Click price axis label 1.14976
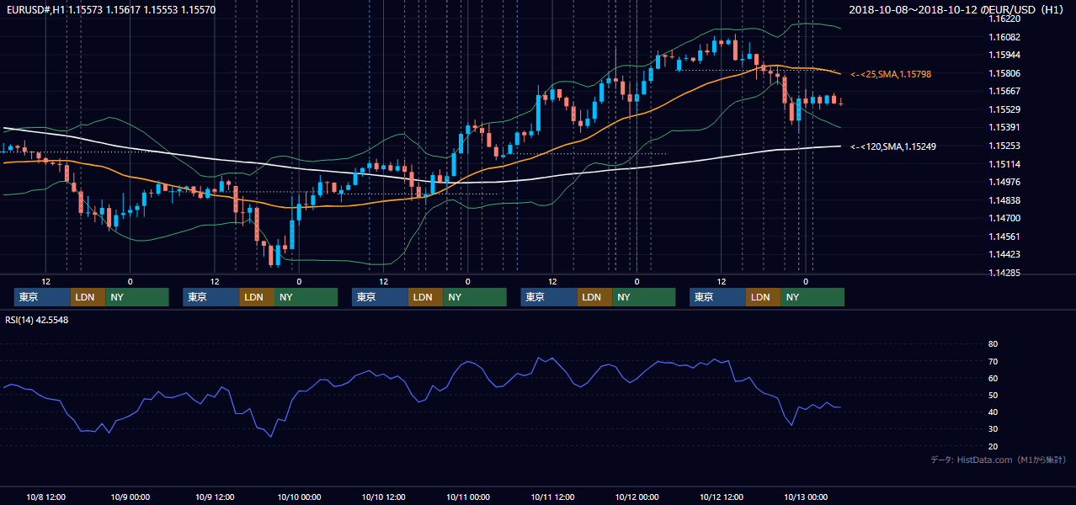This screenshot has width=1076, height=505. 1004,183
